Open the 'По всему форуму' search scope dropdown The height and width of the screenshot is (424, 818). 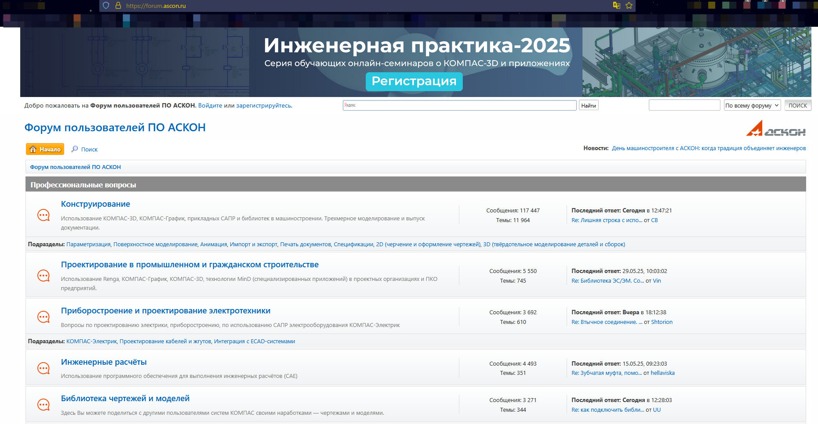[752, 105]
